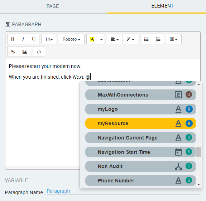Click the Paragraph Name input field
Image resolution: width=206 pixels, height=201 pixels.
tap(124, 191)
